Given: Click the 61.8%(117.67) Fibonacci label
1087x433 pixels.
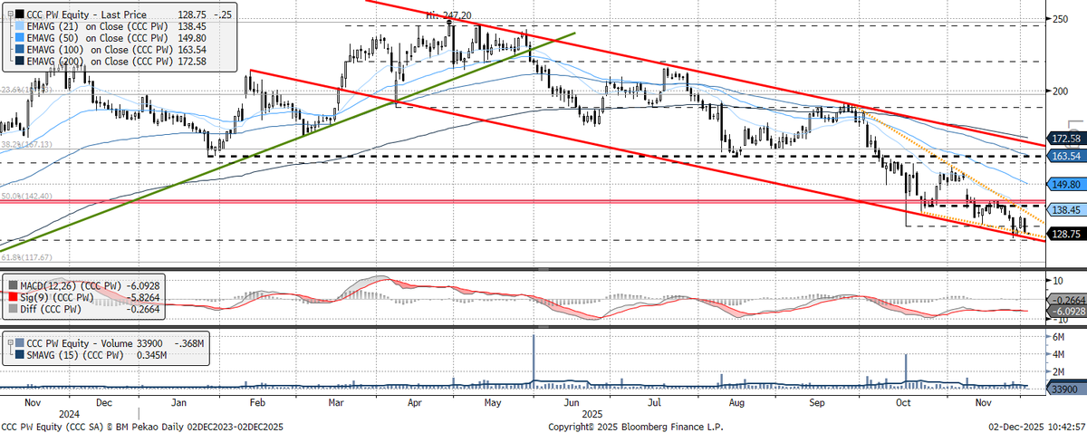Looking at the screenshot, I should click(x=28, y=257).
